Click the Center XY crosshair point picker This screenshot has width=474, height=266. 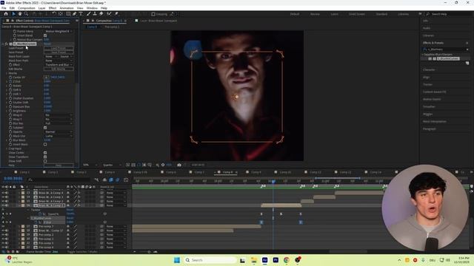point(46,77)
